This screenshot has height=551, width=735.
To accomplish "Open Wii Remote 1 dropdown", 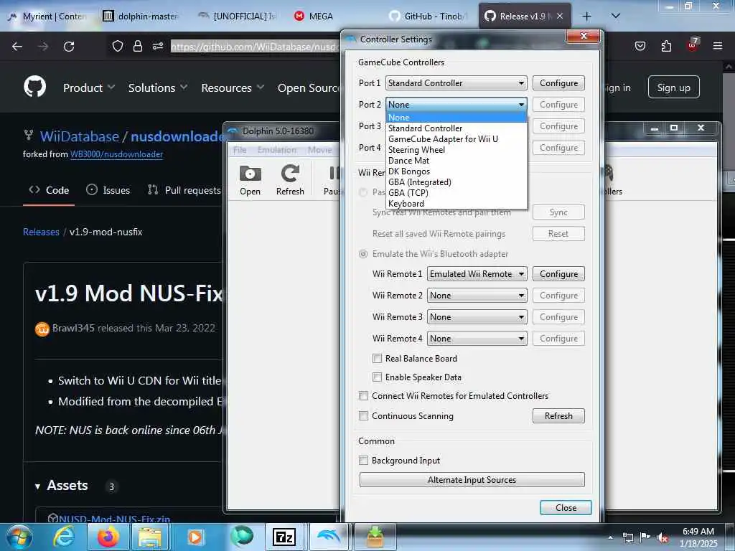I will pyautogui.click(x=477, y=274).
